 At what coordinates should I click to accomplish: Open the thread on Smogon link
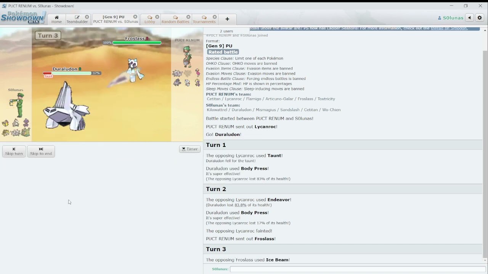(x=449, y=29)
